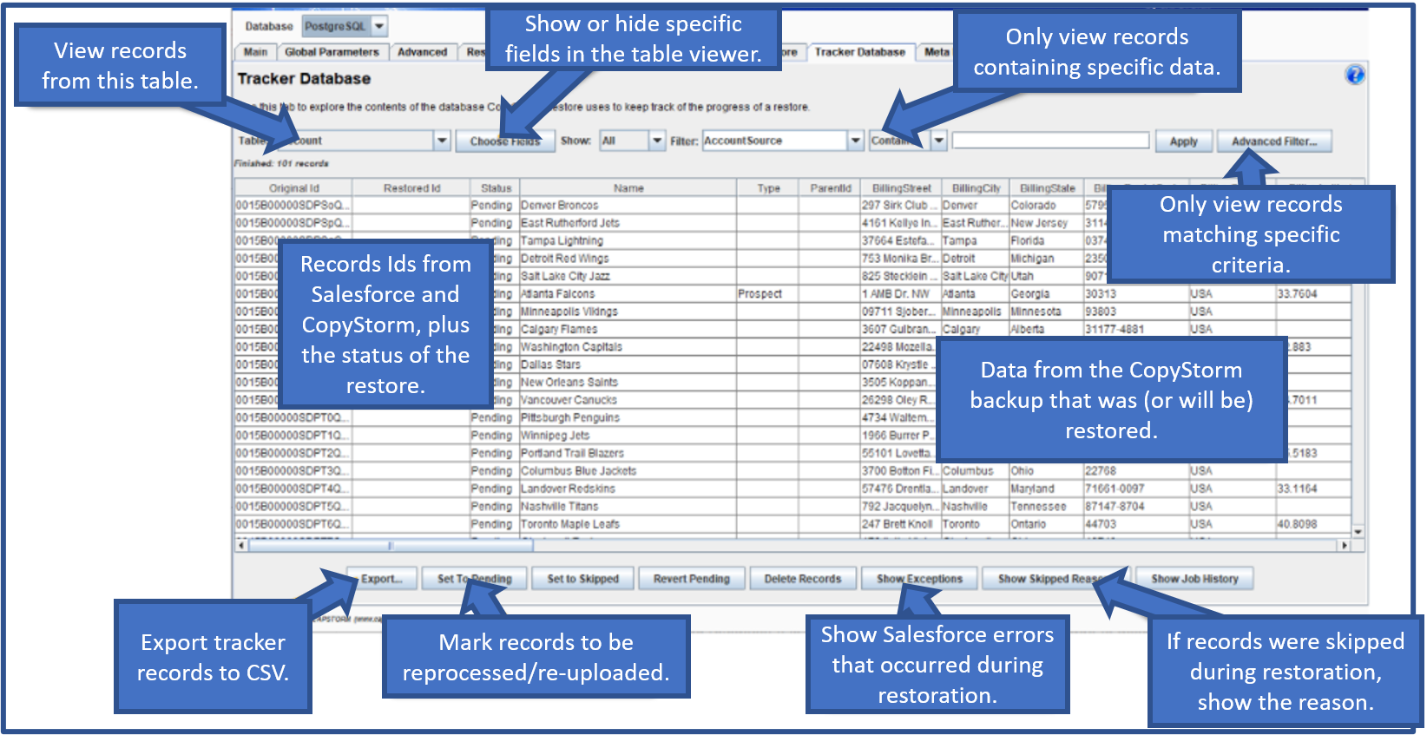This screenshot has height=735, width=1427.
Task: Click the Colorado billing state cell
Action: point(1047,206)
